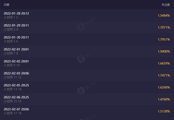Viewport: 174px width, 120px height.
Task: Click the 1.7471% rating value
Action: click(x=164, y=75)
